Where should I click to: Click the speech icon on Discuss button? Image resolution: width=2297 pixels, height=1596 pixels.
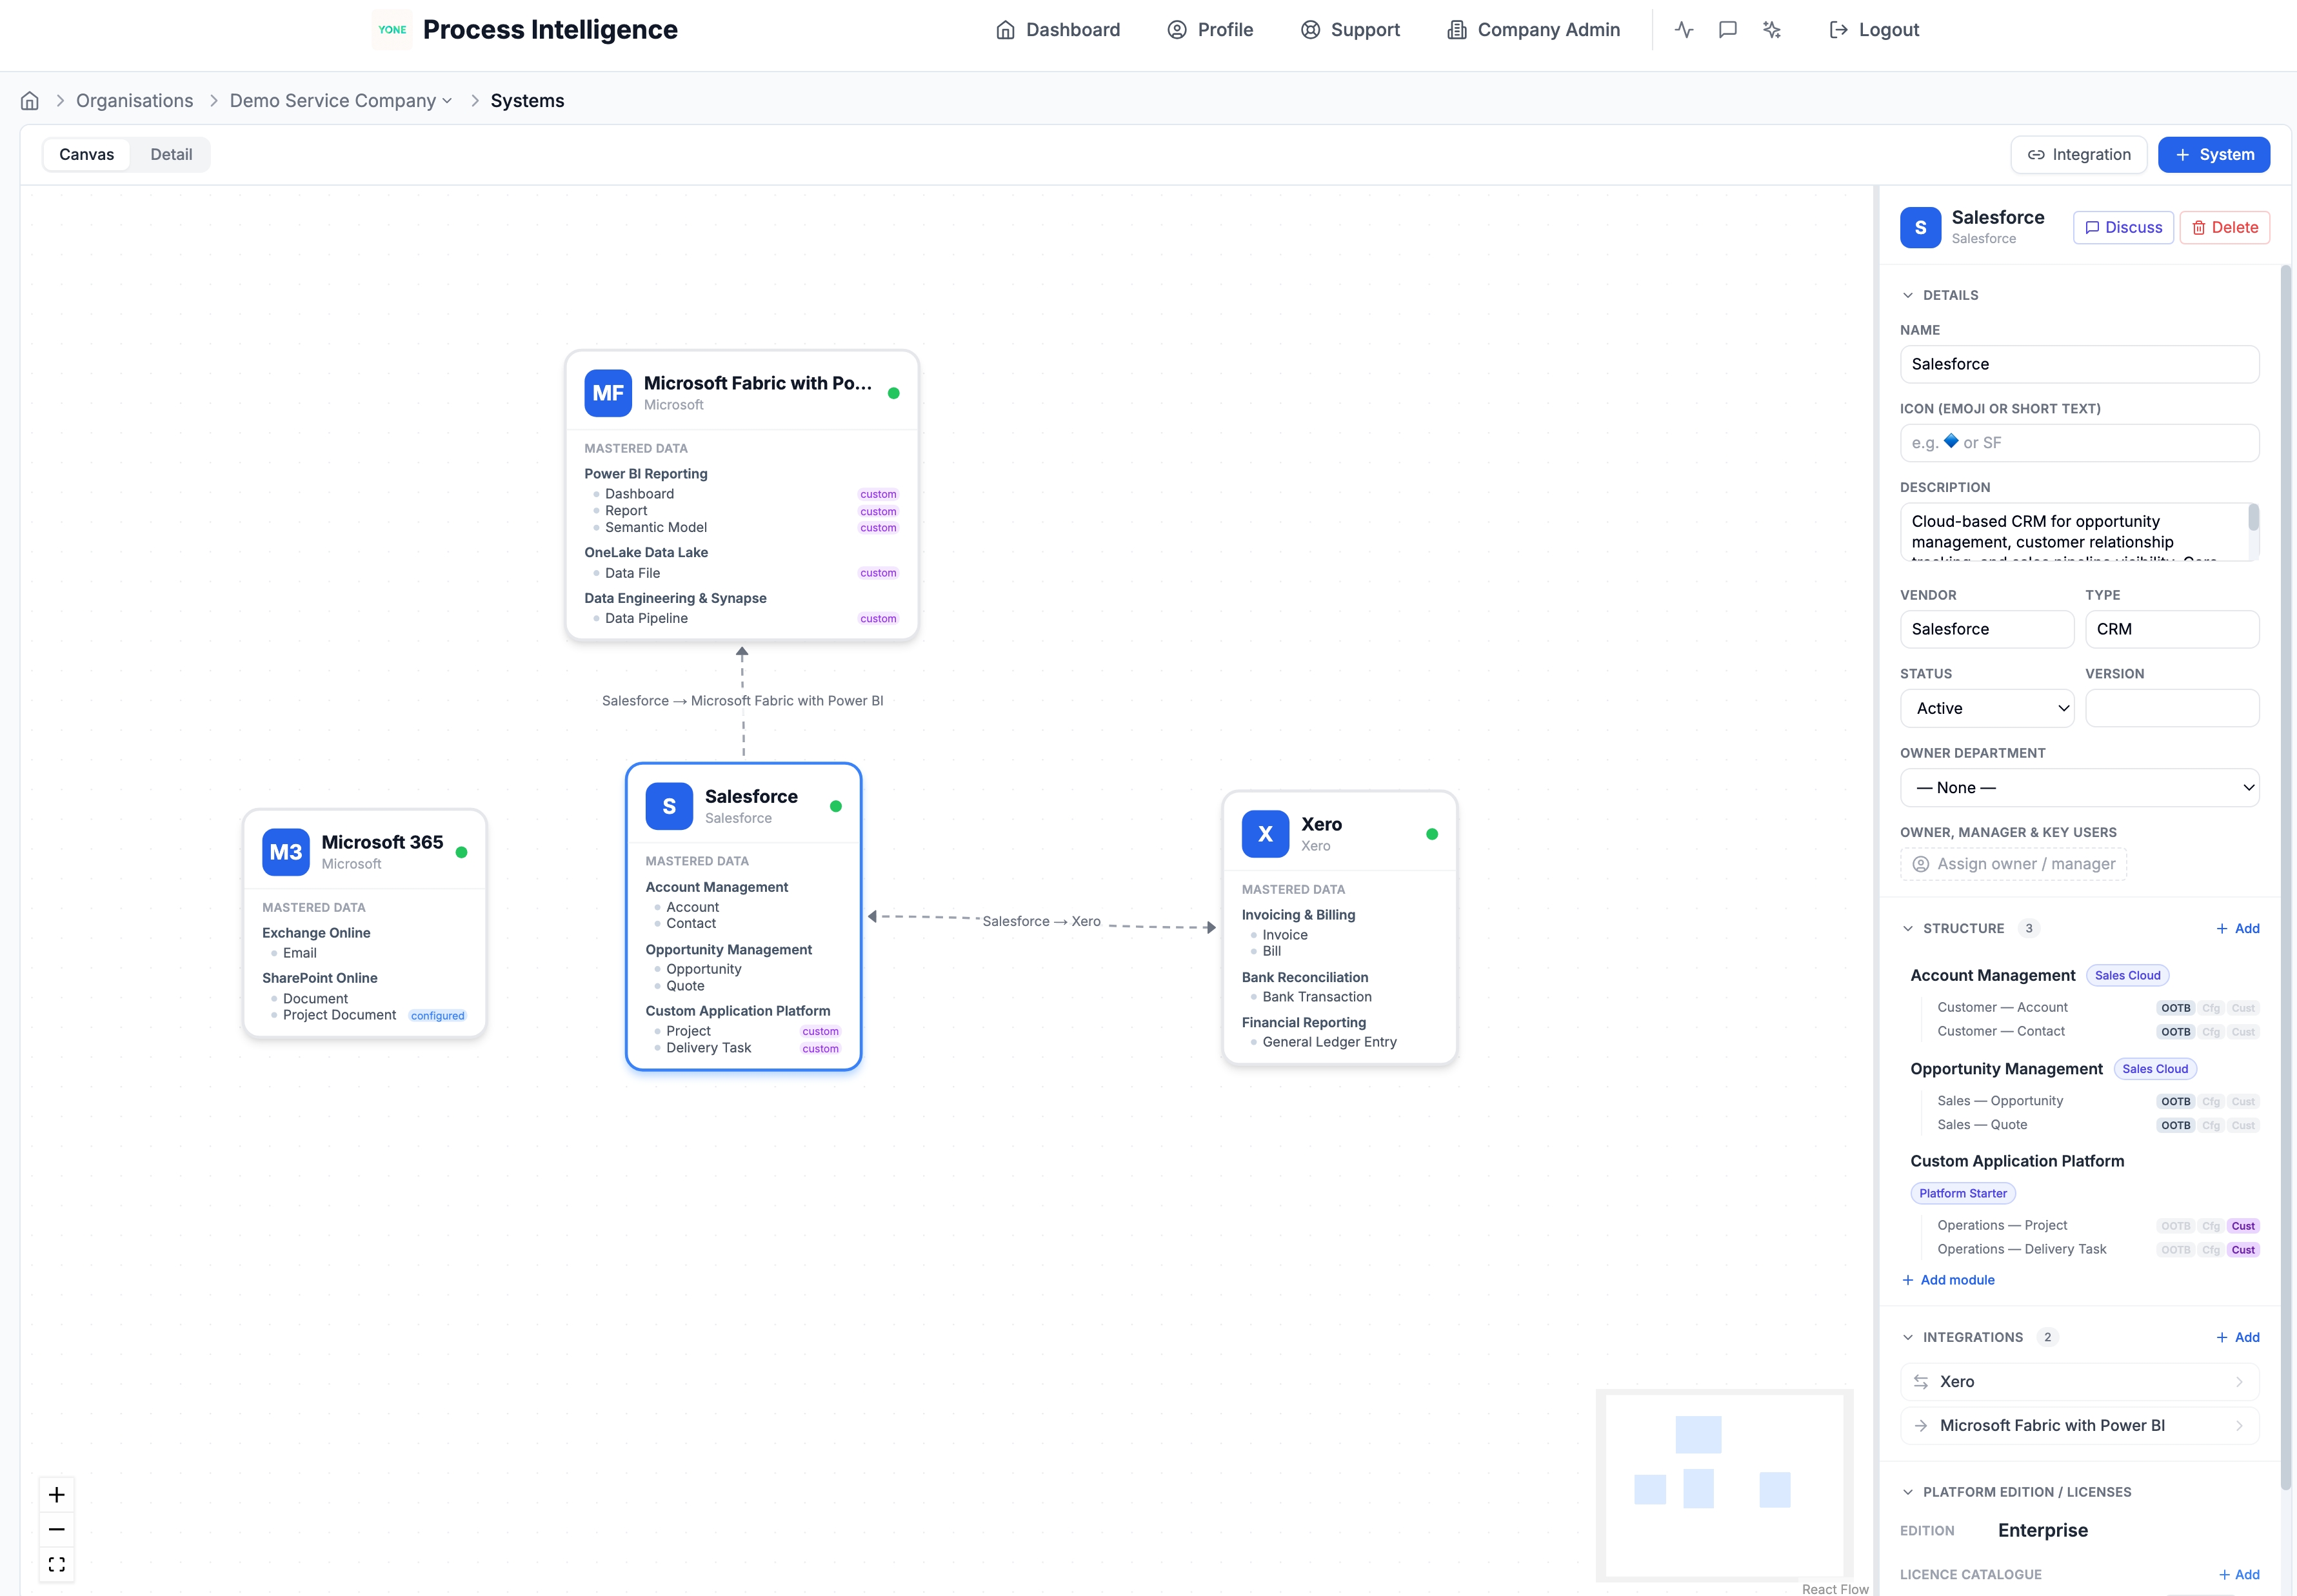pyautogui.click(x=2092, y=228)
